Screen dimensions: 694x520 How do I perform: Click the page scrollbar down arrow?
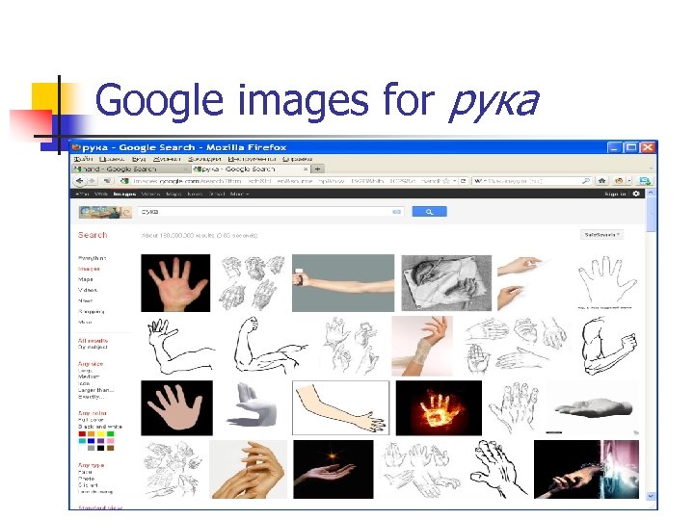(651, 497)
